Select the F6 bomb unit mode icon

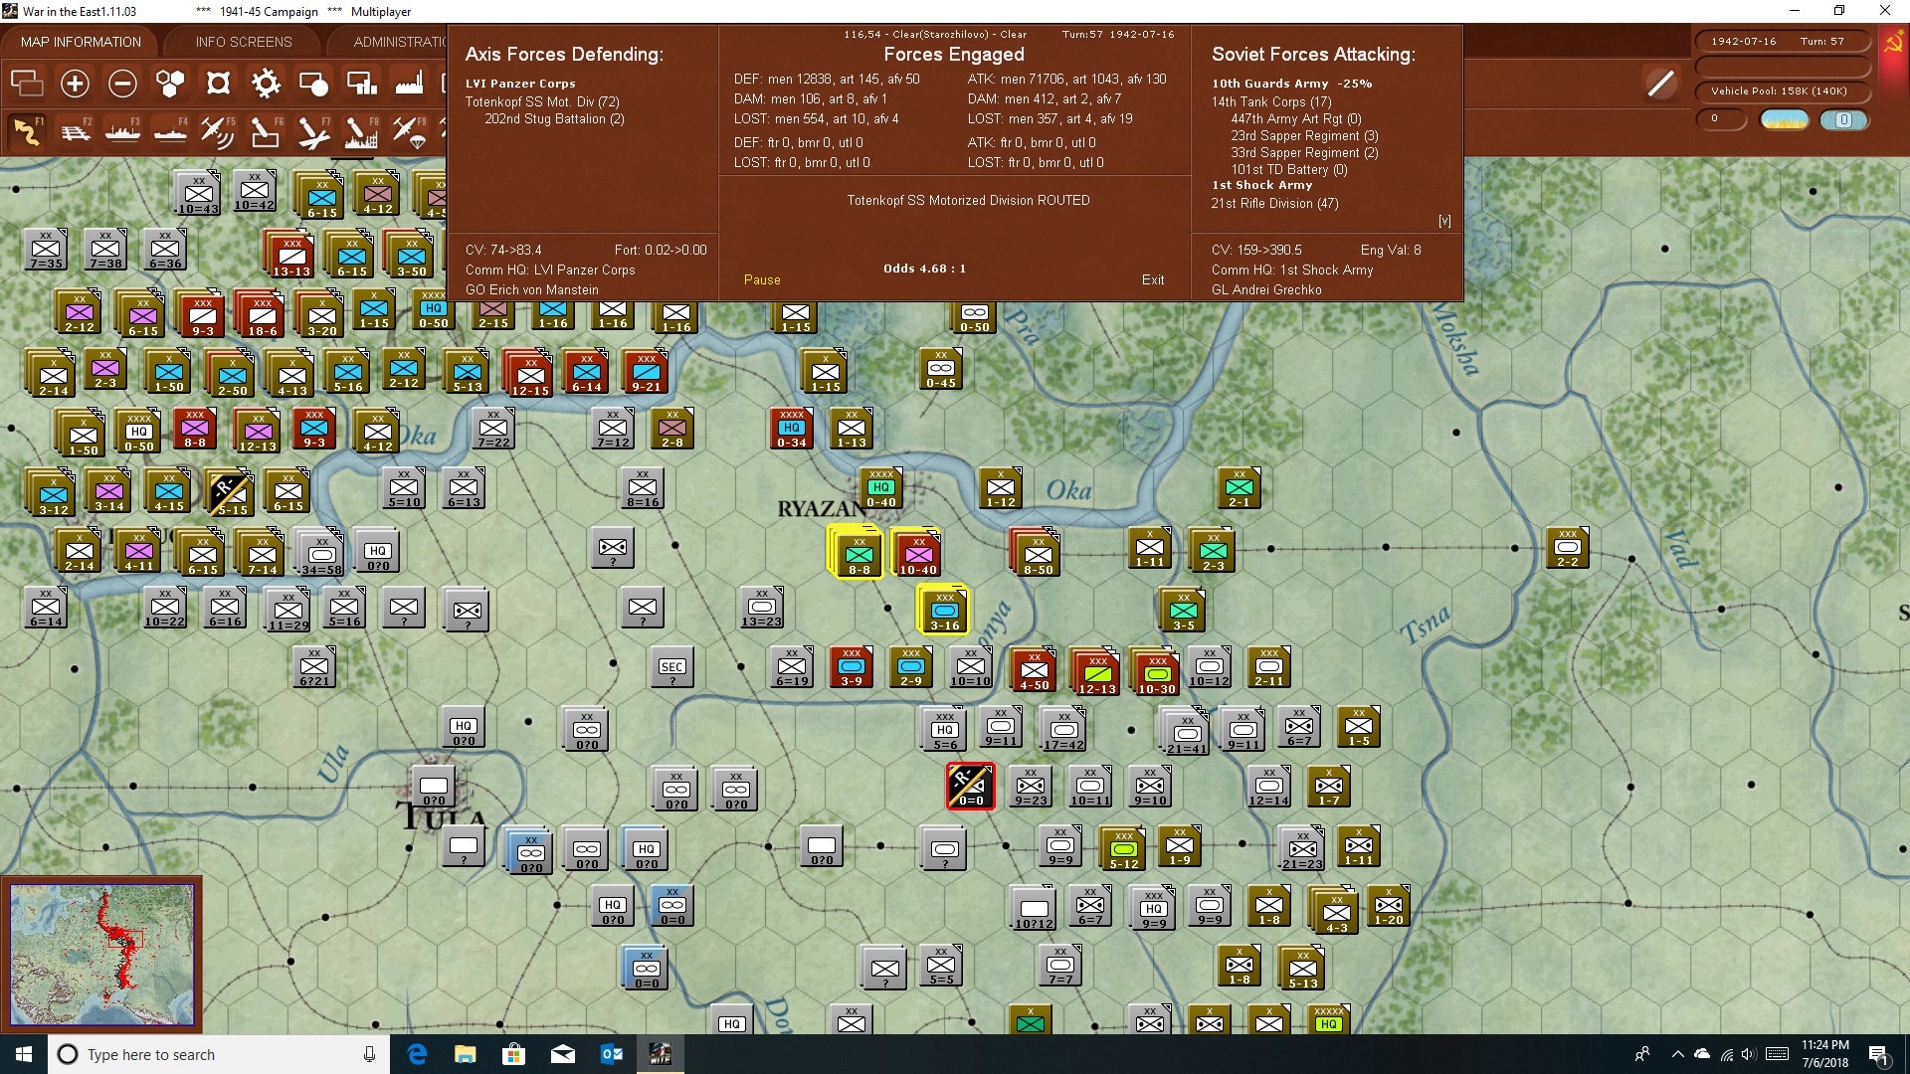(x=265, y=131)
